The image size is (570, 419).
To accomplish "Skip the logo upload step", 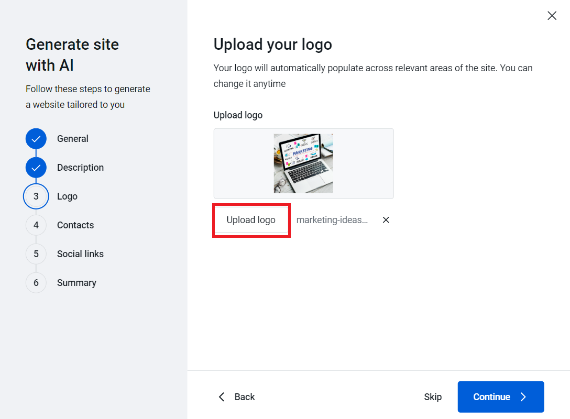I will (433, 397).
